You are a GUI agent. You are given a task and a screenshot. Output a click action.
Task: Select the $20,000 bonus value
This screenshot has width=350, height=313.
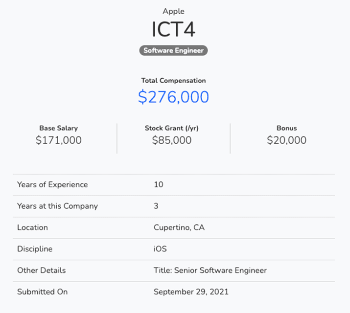coord(286,140)
